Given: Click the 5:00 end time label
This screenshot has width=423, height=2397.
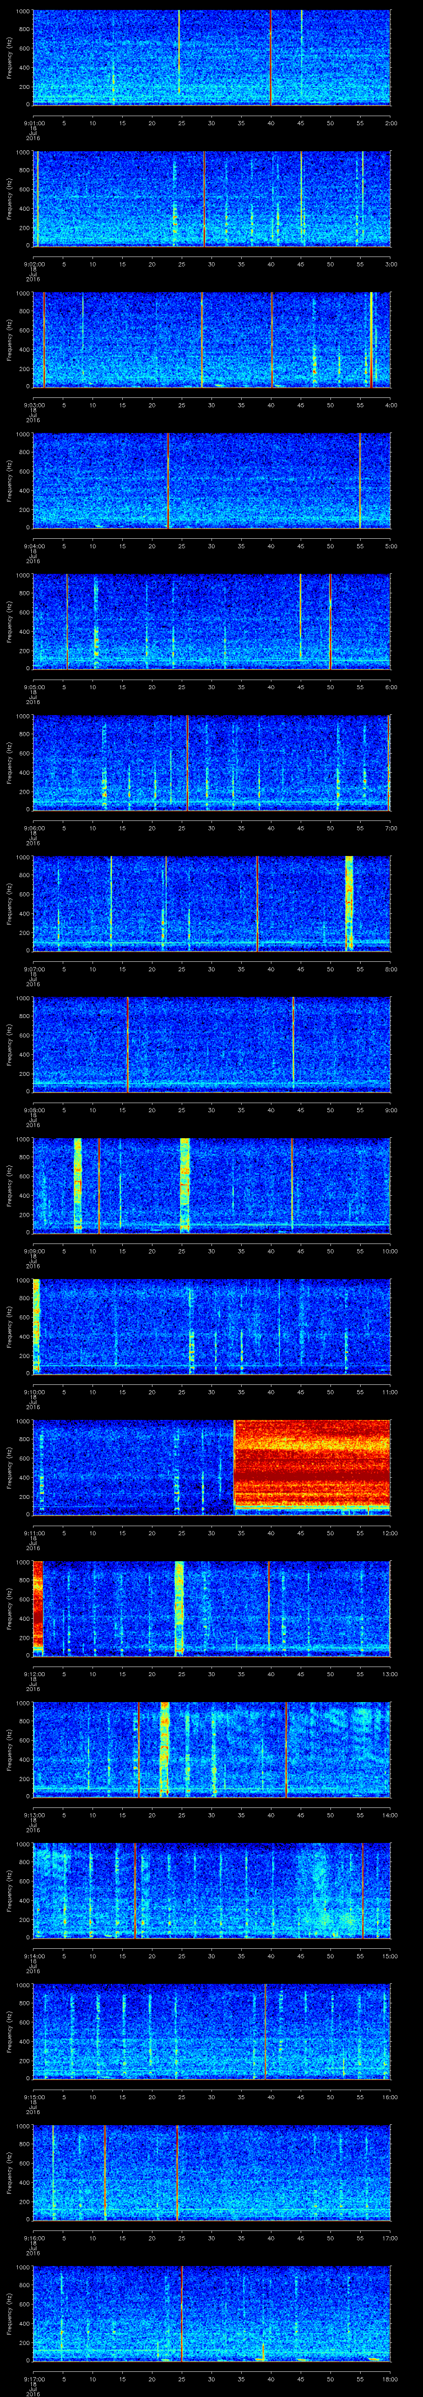Looking at the screenshot, I should [390, 545].
